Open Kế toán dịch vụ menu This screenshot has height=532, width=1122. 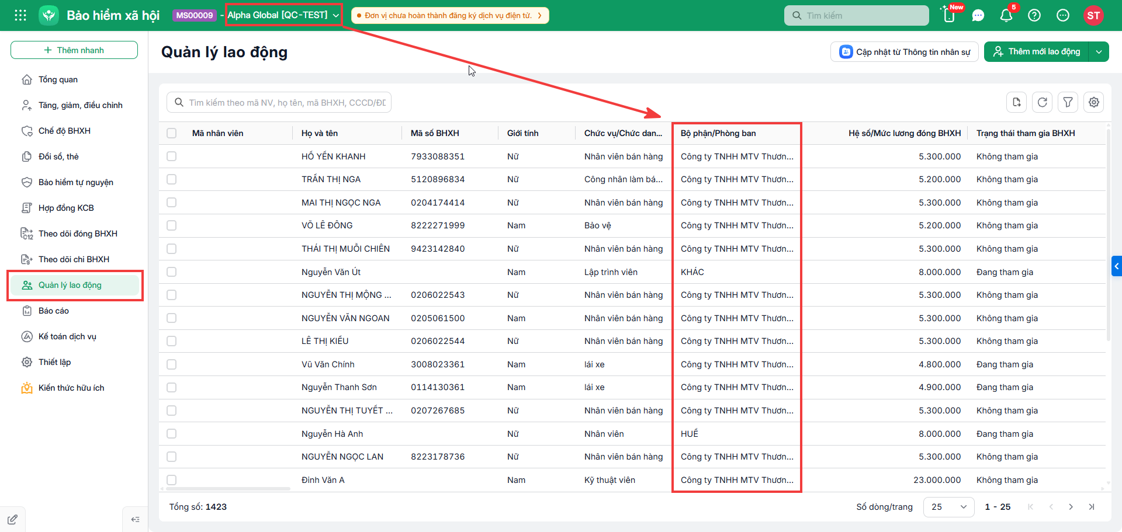[x=74, y=336]
